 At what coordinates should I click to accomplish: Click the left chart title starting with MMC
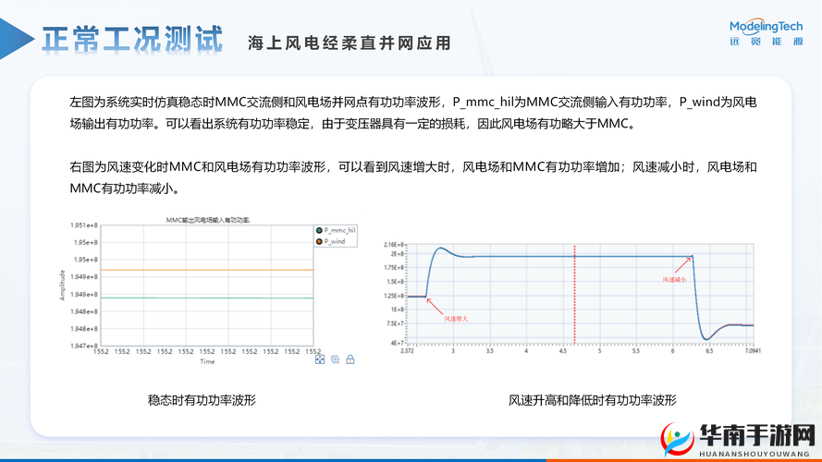(208, 220)
